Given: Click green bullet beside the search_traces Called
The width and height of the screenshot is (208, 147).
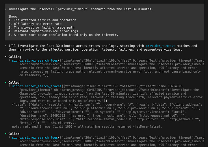Looking at the screenshot, I should point(5,82).
